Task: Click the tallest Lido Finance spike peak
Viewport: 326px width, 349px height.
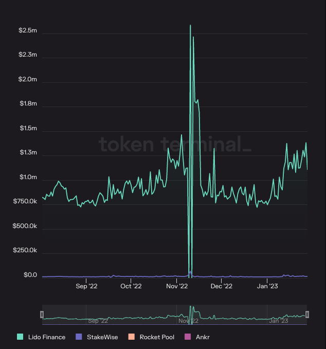Action: tap(190, 25)
